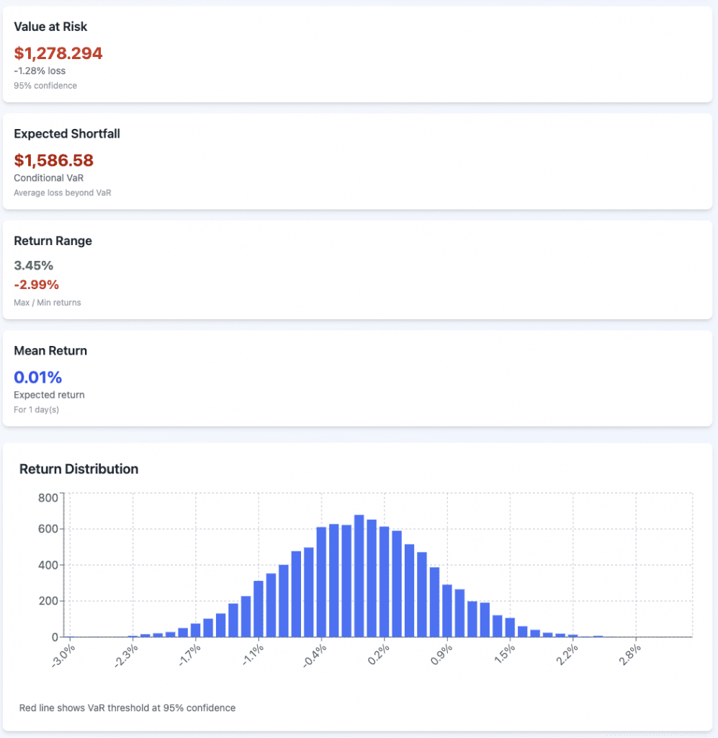Click the Return Distribution chart title
718x738 pixels.
[79, 468]
